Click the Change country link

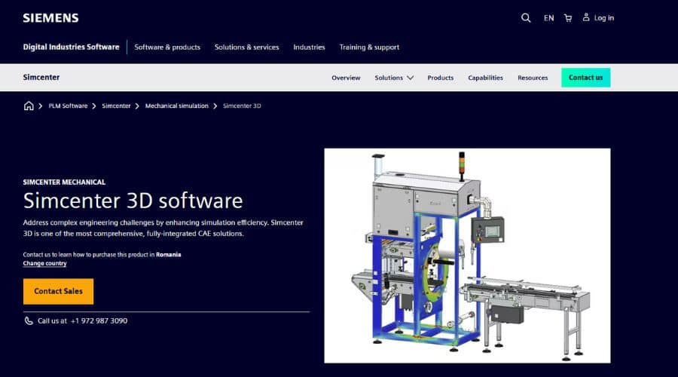(45, 263)
